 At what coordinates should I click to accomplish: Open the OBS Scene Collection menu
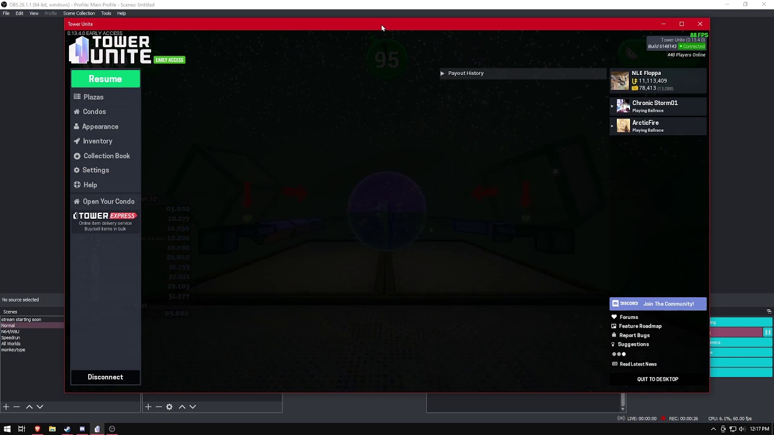coord(79,13)
